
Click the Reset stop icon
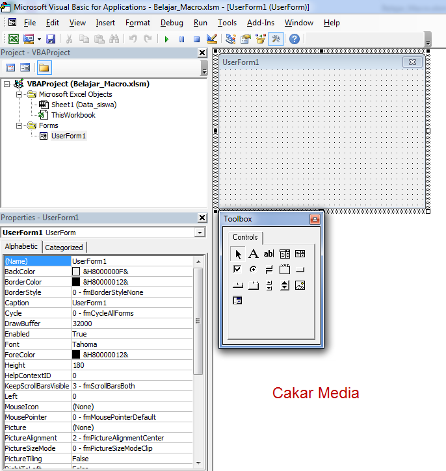click(196, 40)
